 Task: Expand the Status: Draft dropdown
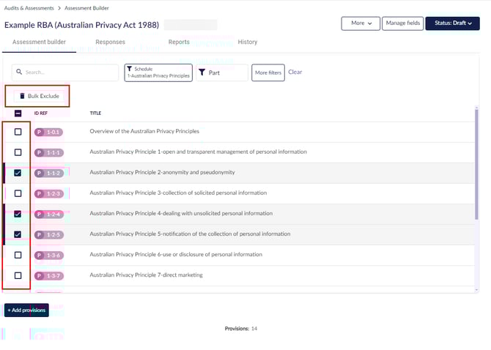(452, 23)
